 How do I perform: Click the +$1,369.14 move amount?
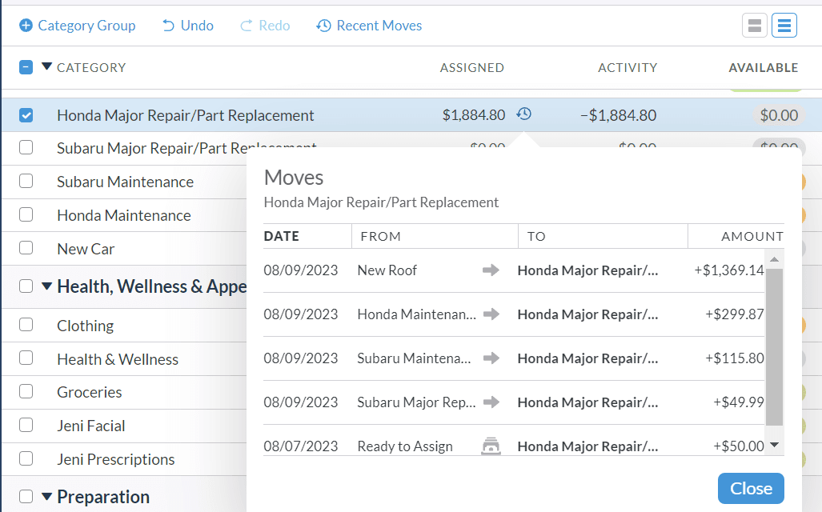[728, 270]
